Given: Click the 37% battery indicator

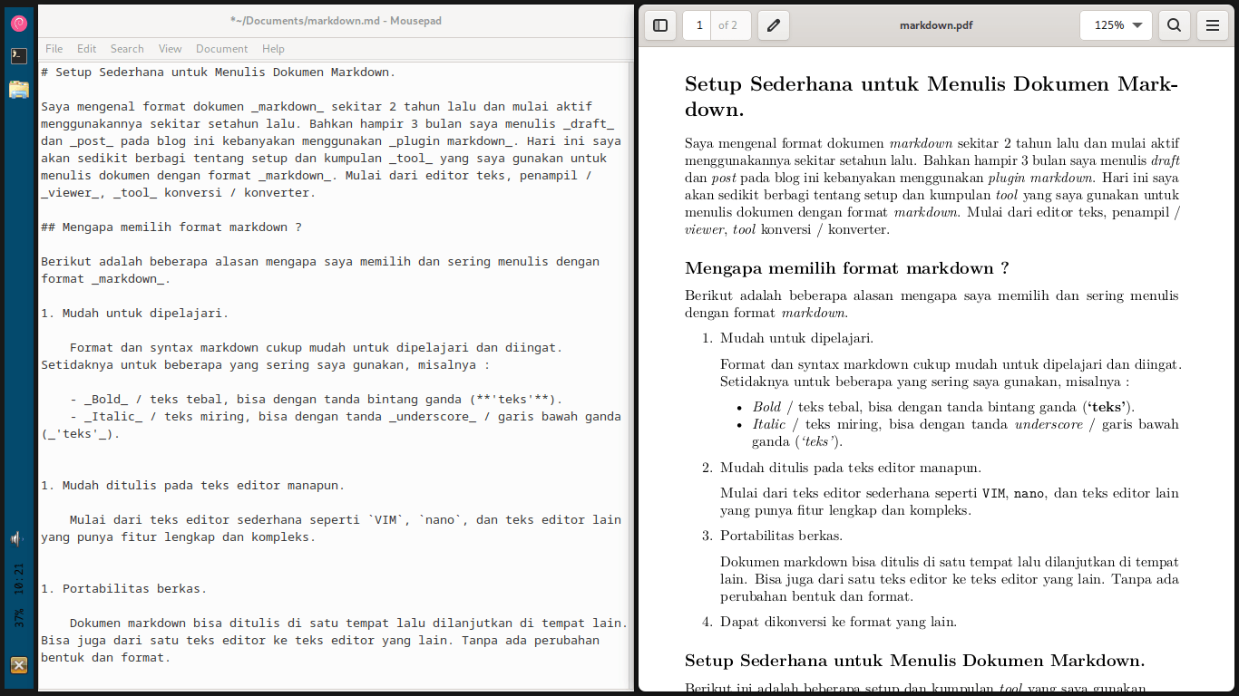Looking at the screenshot, I should click(19, 618).
